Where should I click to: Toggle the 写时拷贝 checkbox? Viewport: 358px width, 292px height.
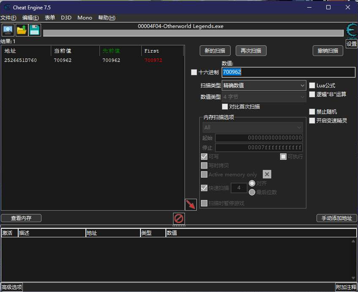pos(204,166)
